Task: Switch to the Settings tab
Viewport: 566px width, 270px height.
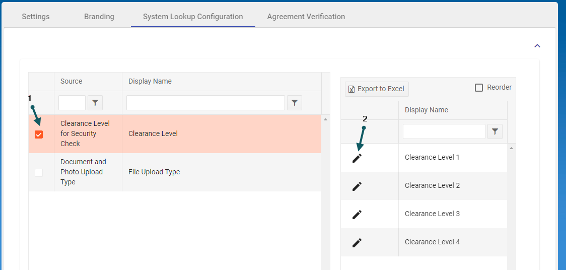Action: coord(36,17)
